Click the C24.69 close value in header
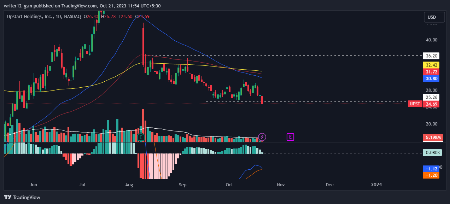Viewport: 450px width, 204px height. [142, 16]
